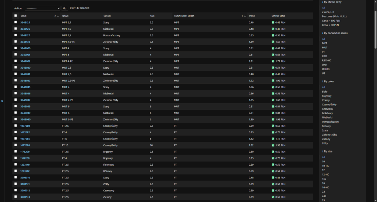Collapse the "By connector series" filter section
This screenshot has width=377, height=202.
334,33
